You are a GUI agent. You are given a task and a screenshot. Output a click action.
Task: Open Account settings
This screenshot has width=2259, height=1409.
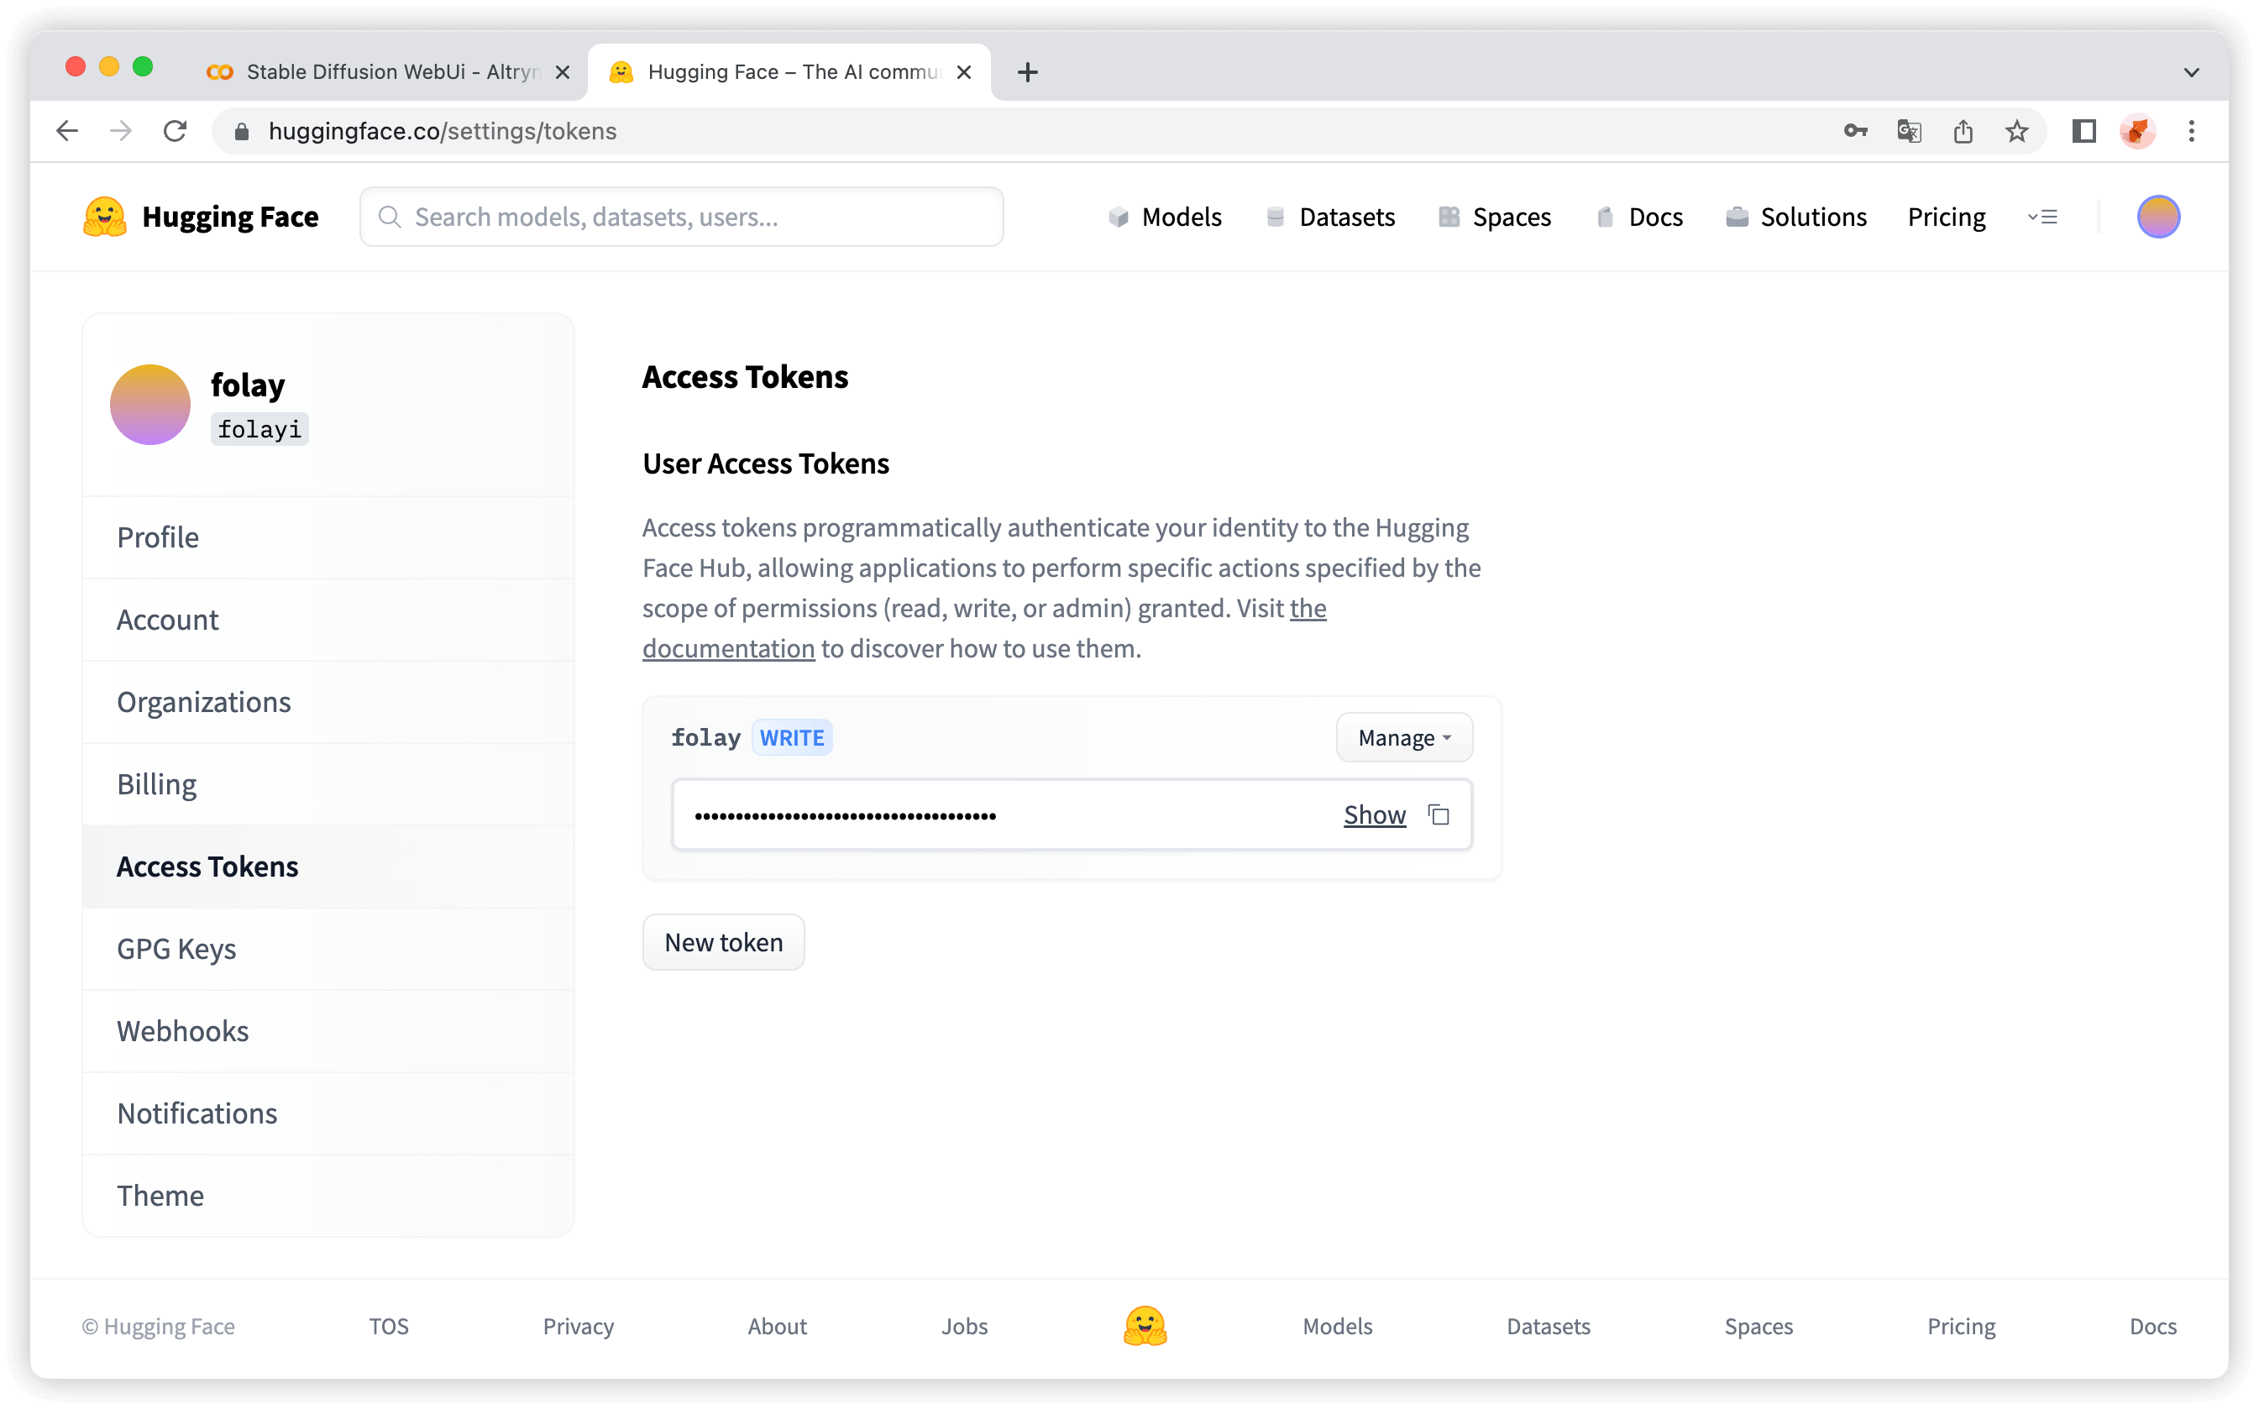pos(328,620)
